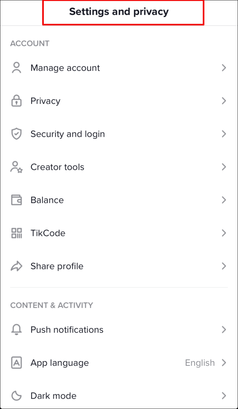Click the Balance wallet icon

pos(16,200)
